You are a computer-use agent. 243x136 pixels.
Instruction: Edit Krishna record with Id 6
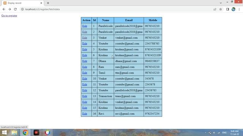(85, 55)
